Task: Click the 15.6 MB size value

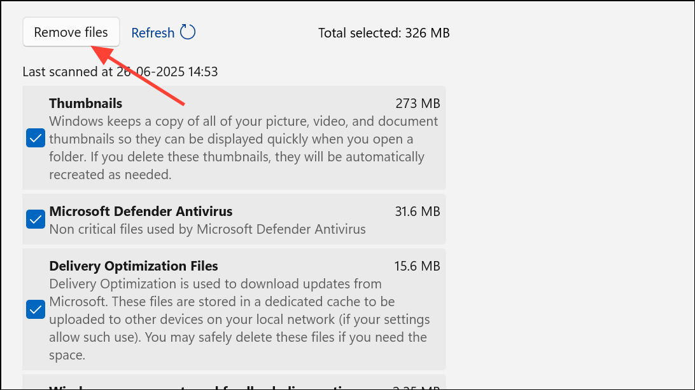Action: [417, 266]
